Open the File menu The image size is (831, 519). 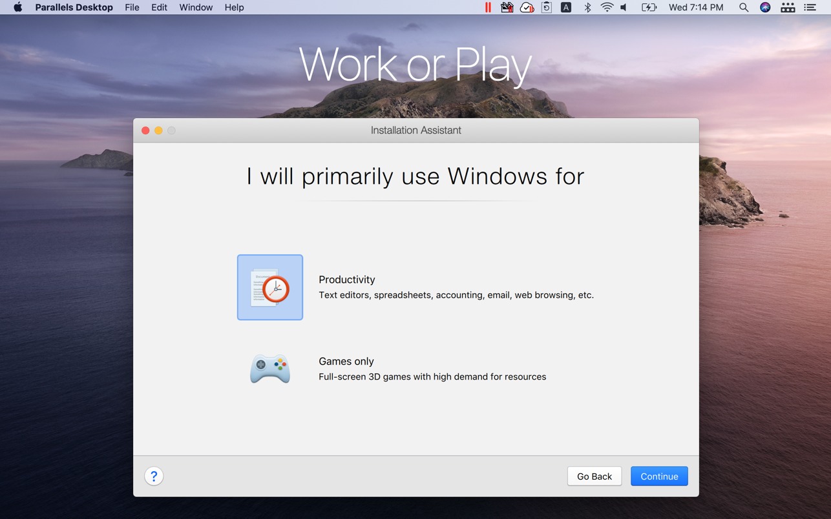pos(132,8)
